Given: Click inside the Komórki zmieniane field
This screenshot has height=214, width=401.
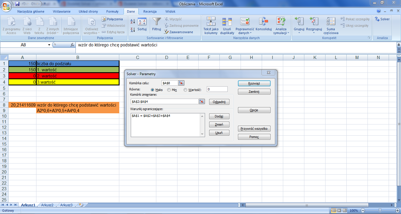Looking at the screenshot, I should (165, 102).
